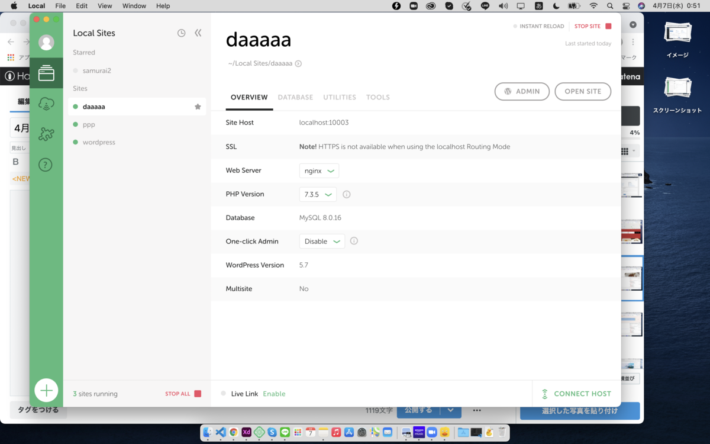Open the Add-ons puzzle piece icon
Image resolution: width=710 pixels, height=444 pixels.
pos(46,134)
